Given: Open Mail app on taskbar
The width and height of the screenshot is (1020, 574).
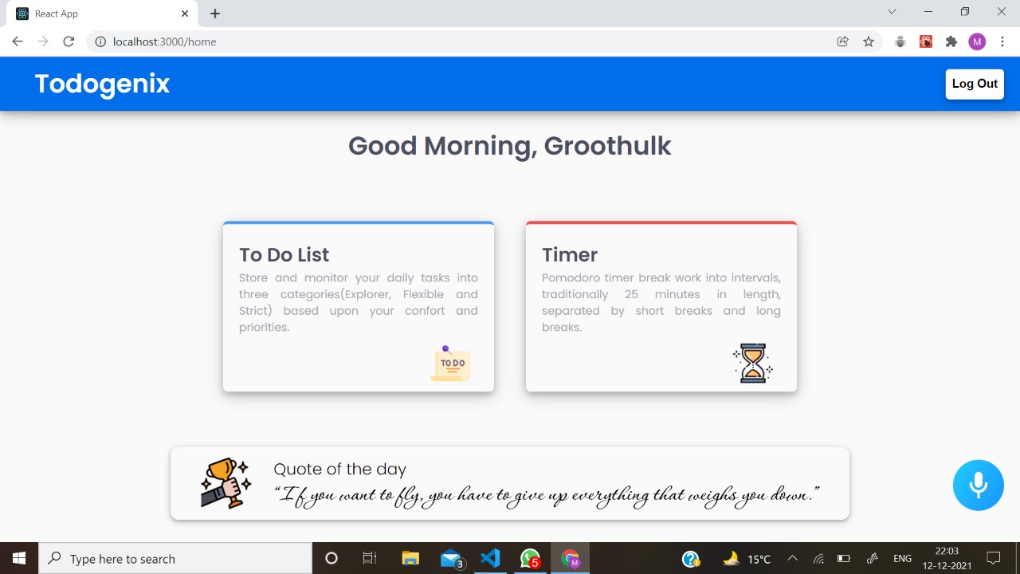Looking at the screenshot, I should (452, 558).
